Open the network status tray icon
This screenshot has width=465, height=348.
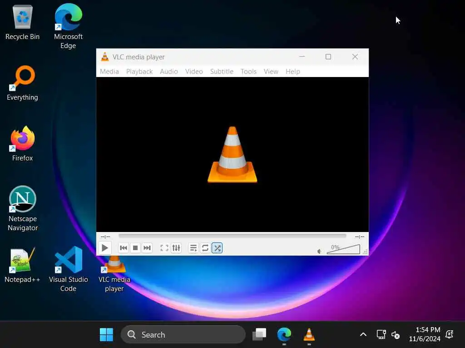381,335
